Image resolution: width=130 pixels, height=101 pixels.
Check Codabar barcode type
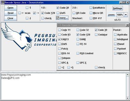96,35
